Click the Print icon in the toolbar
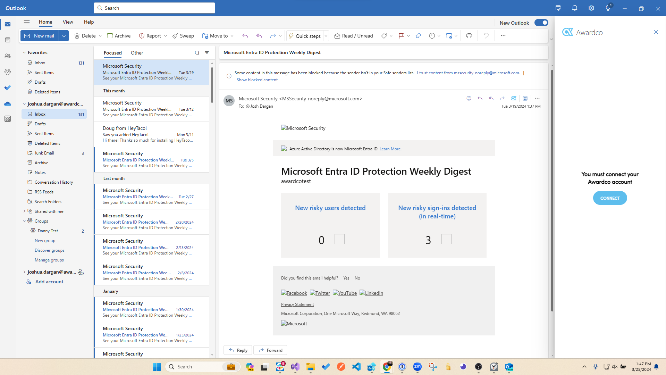This screenshot has height=375, width=666. click(469, 36)
